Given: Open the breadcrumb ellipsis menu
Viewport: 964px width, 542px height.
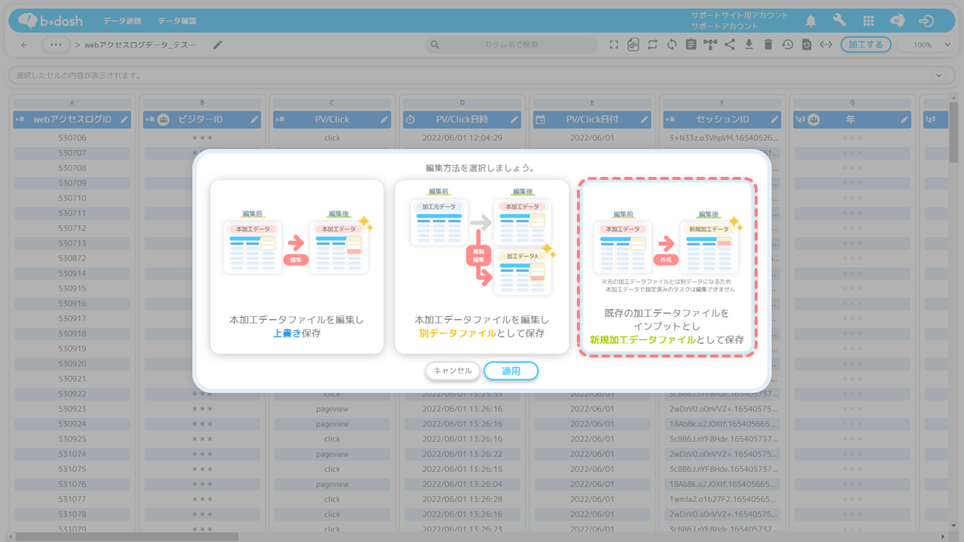Looking at the screenshot, I should pyautogui.click(x=55, y=45).
